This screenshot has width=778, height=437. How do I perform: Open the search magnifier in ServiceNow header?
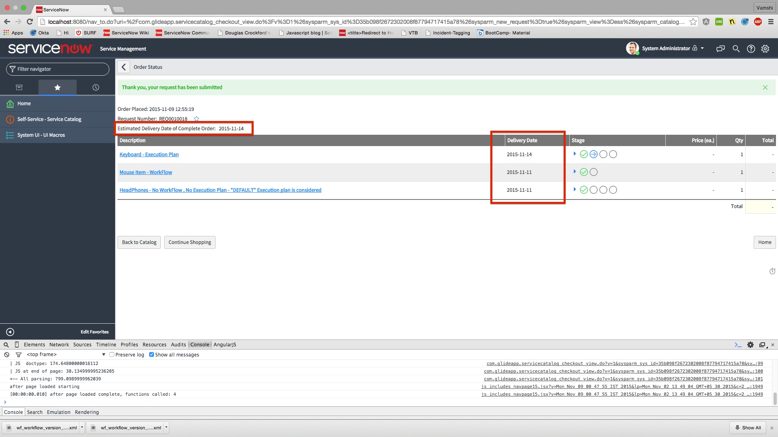point(736,49)
